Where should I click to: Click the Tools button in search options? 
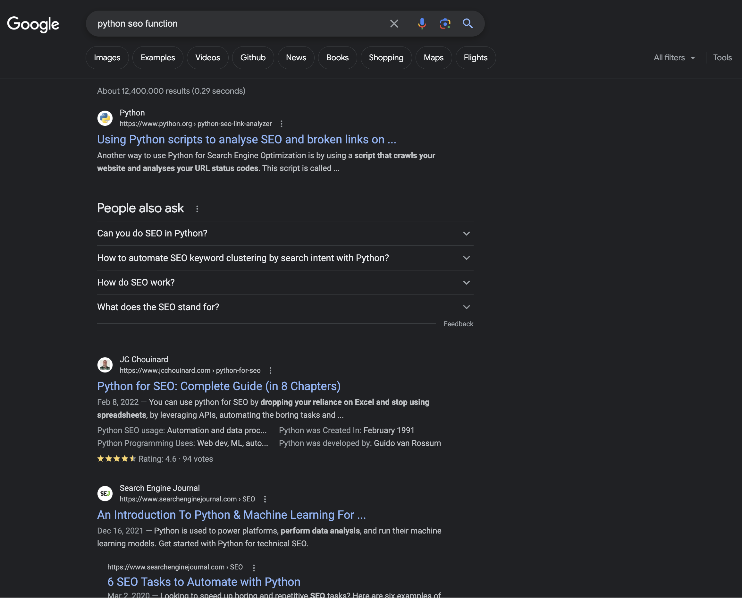(x=723, y=57)
